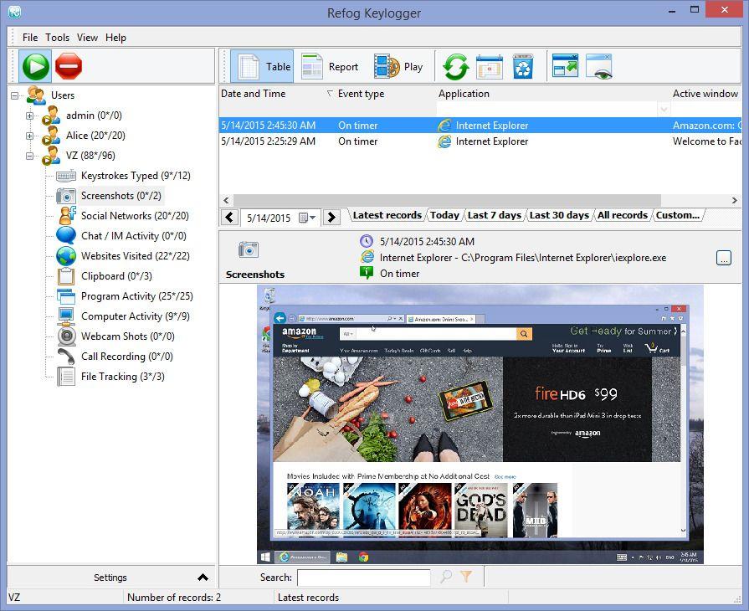Open the Custom... date range tab

678,215
